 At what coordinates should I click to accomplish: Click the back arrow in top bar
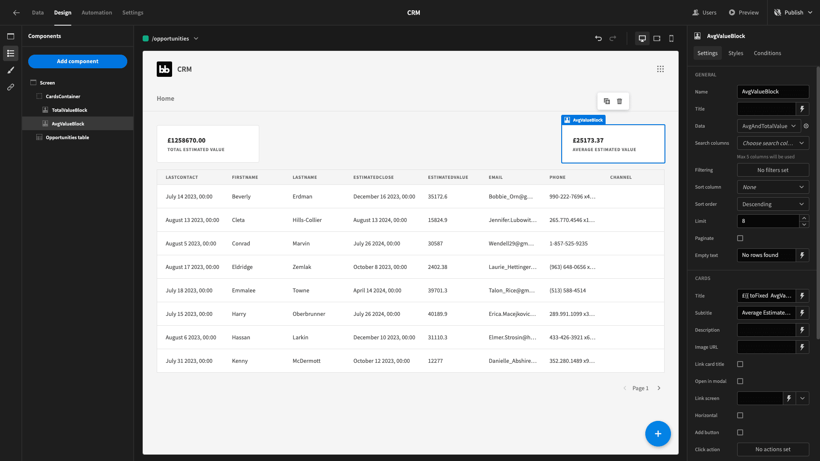click(x=16, y=13)
